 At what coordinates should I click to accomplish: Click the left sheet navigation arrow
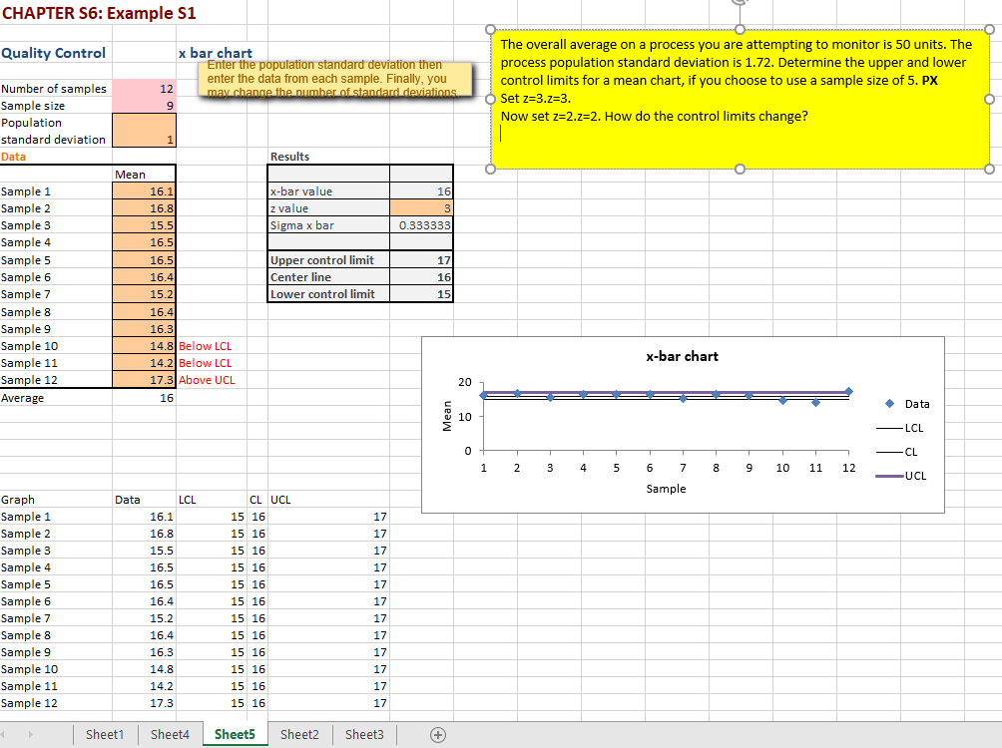pos(13,734)
